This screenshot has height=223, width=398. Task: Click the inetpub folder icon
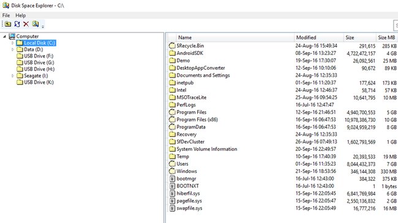[172, 82]
